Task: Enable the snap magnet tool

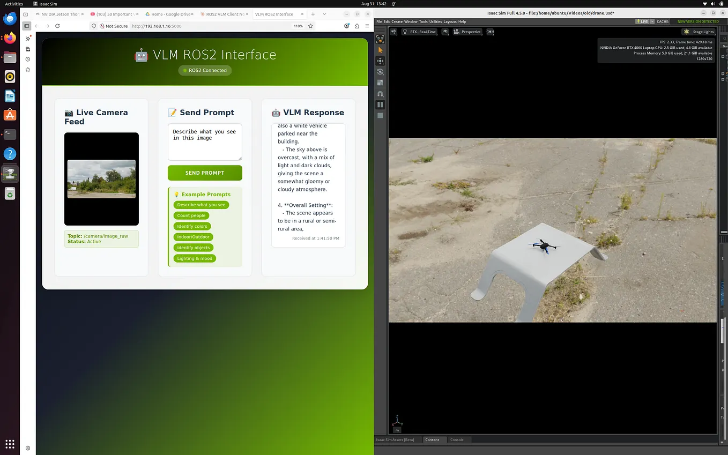Action: [x=380, y=93]
